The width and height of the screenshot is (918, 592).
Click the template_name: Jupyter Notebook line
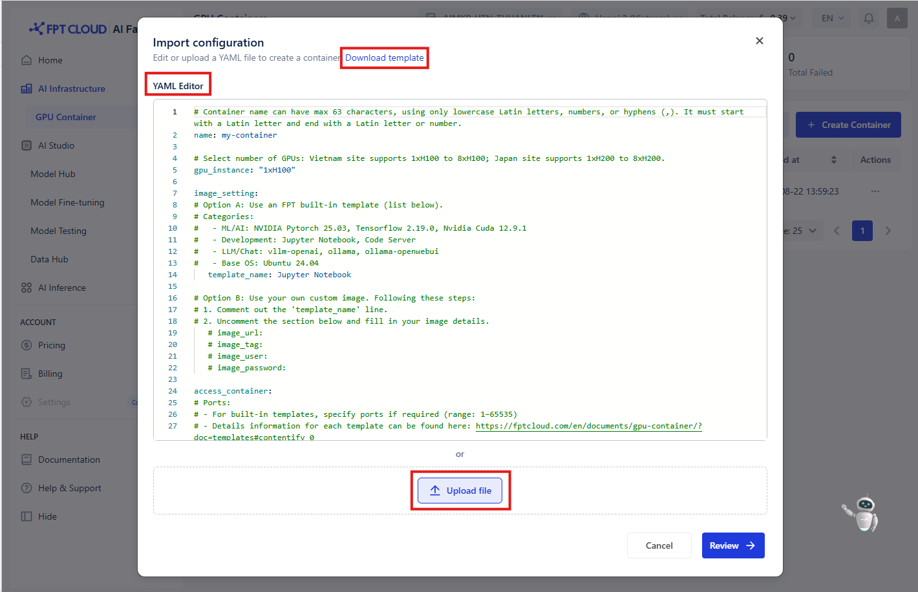point(279,275)
